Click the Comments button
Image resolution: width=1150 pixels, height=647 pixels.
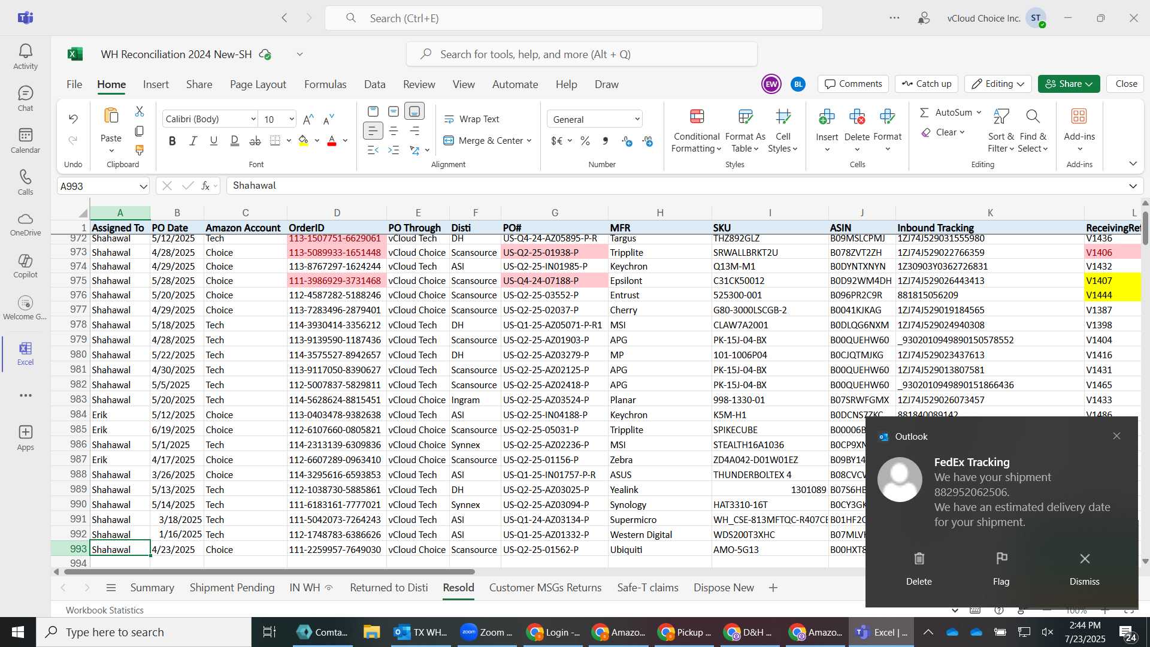[854, 84]
